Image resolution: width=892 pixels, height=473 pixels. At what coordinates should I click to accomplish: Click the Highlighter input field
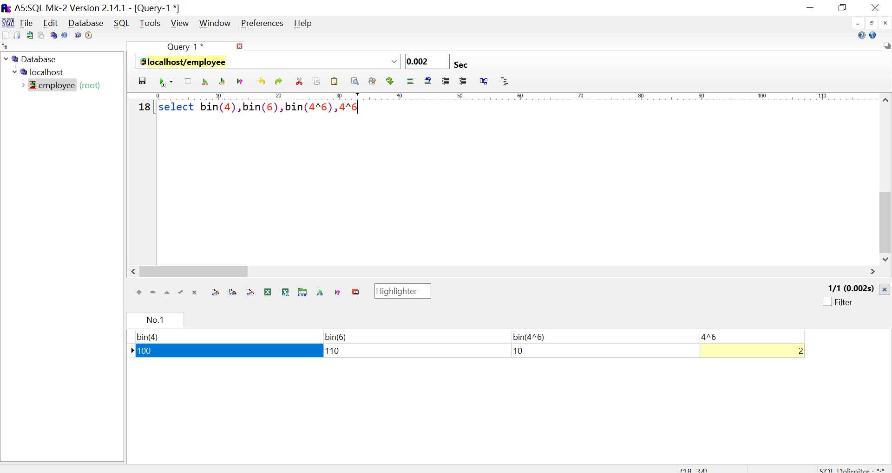point(402,291)
